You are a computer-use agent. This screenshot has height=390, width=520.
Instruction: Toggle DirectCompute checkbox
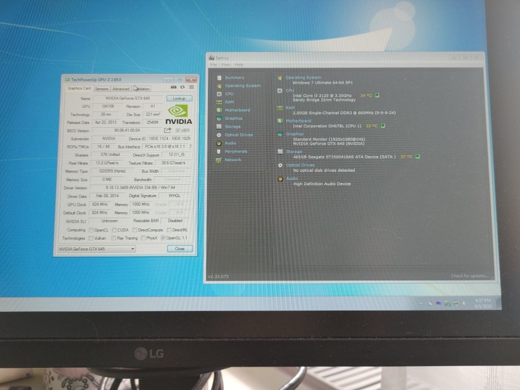tap(134, 230)
